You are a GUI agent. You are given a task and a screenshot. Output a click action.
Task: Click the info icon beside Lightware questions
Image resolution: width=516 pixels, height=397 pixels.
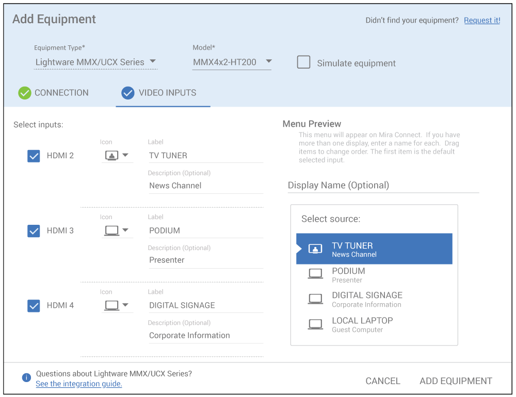click(26, 378)
